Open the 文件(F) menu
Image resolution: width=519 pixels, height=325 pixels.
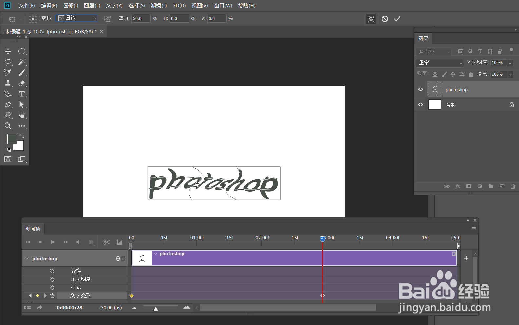click(x=27, y=6)
